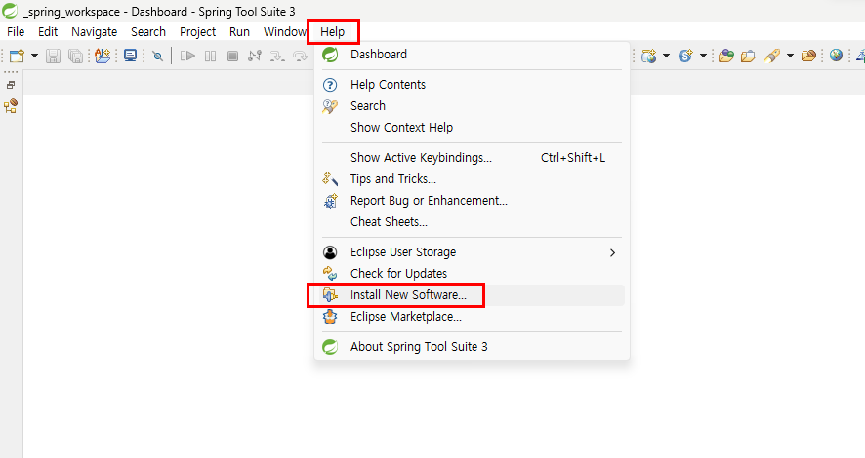Expand Eclipse User Storage submenu
Viewport: 865px width, 458px height.
pos(472,252)
